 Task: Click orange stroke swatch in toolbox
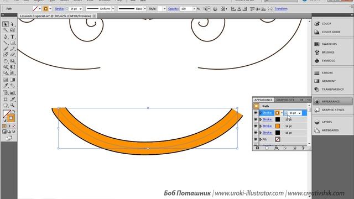coord(11,118)
